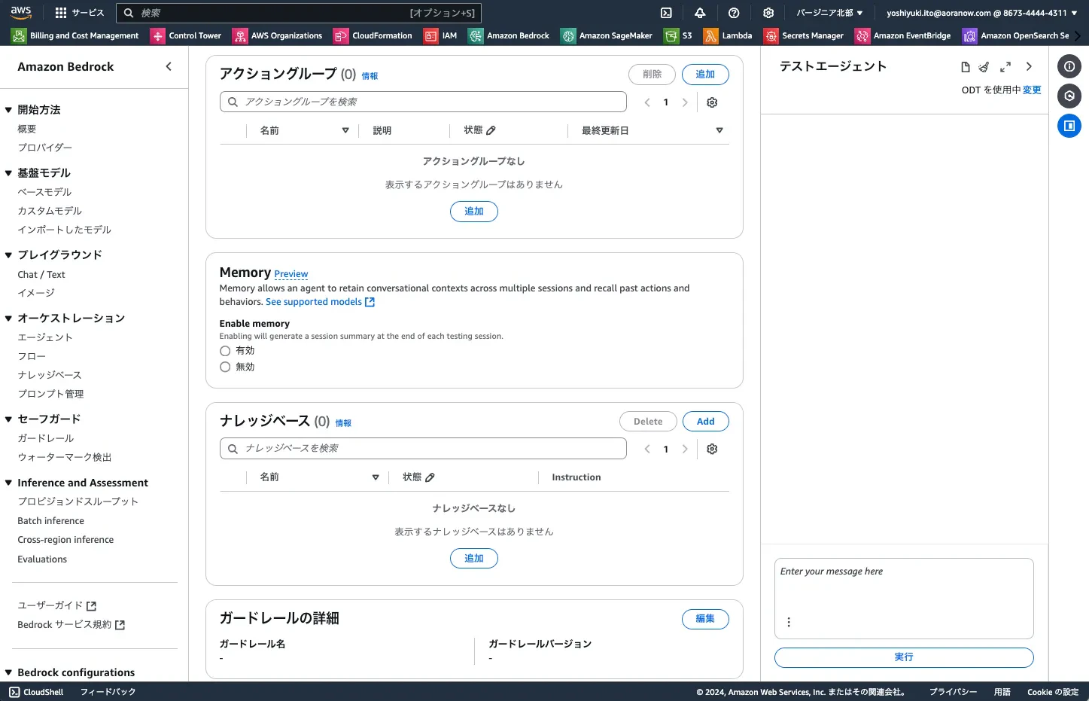Open the top bar settings gear icon

[x=768, y=13]
